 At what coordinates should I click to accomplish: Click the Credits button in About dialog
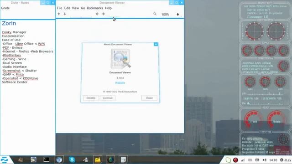(91, 98)
